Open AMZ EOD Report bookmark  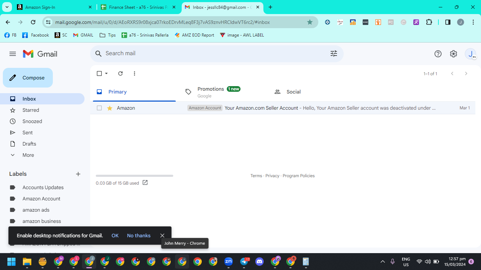(x=194, y=35)
